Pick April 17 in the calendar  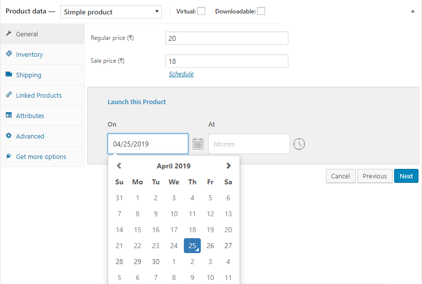[174, 230]
